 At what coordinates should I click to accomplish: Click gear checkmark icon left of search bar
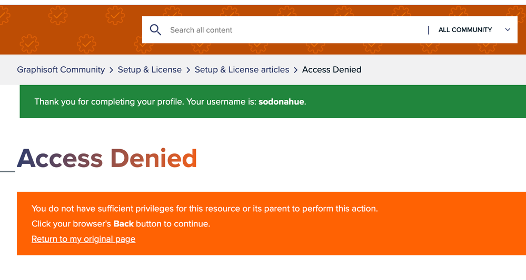pos(116,16)
